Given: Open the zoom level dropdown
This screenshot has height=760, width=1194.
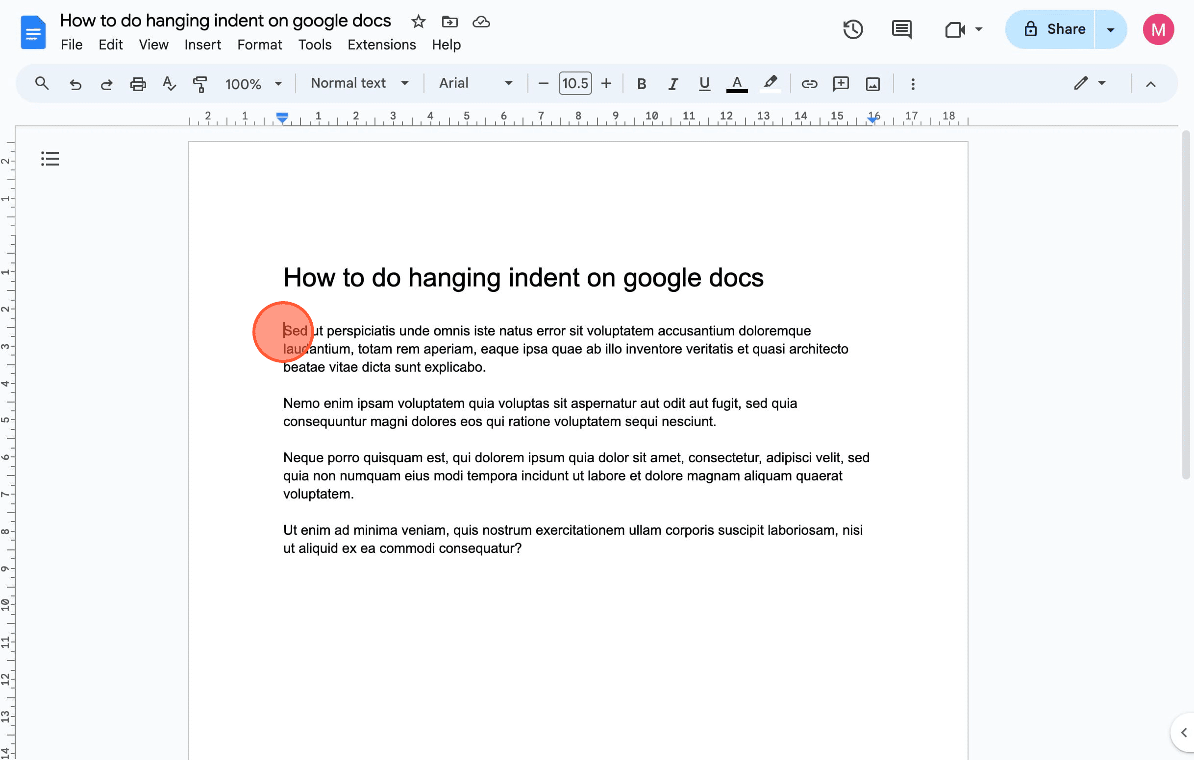Looking at the screenshot, I should pyautogui.click(x=253, y=84).
